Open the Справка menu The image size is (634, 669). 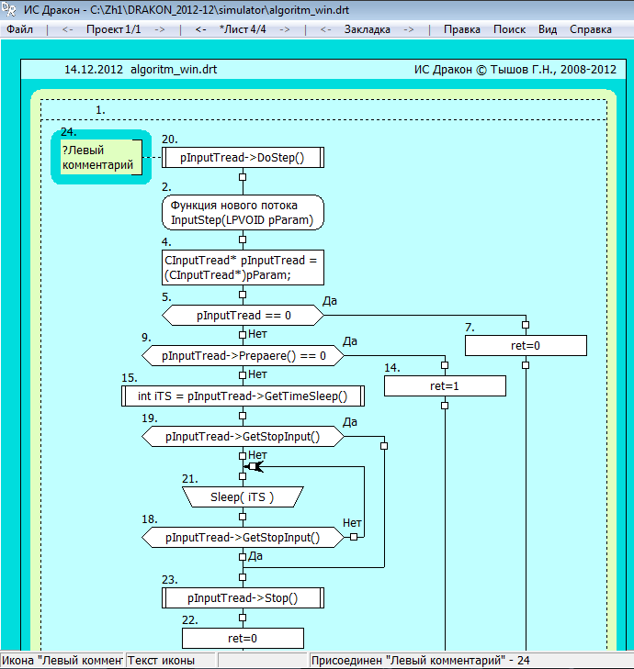(x=591, y=29)
